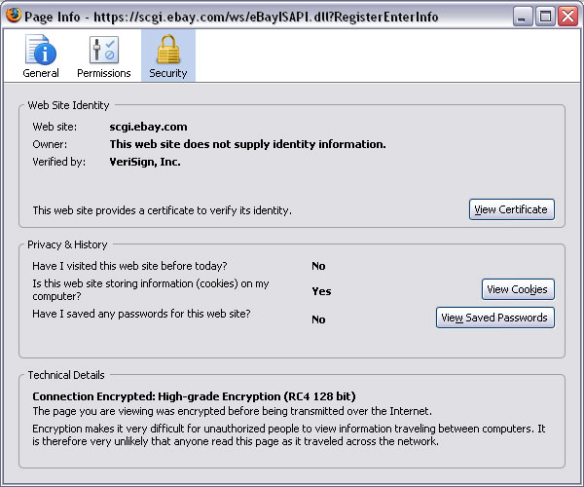Click the 'Privacy & History' group label
The width and height of the screenshot is (584, 487).
[x=67, y=244]
